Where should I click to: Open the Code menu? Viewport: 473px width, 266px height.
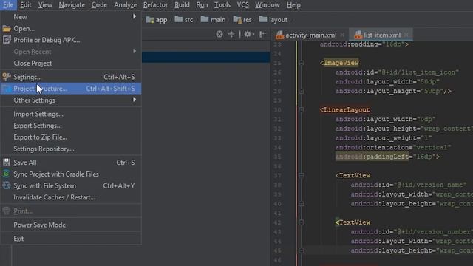tap(99, 5)
